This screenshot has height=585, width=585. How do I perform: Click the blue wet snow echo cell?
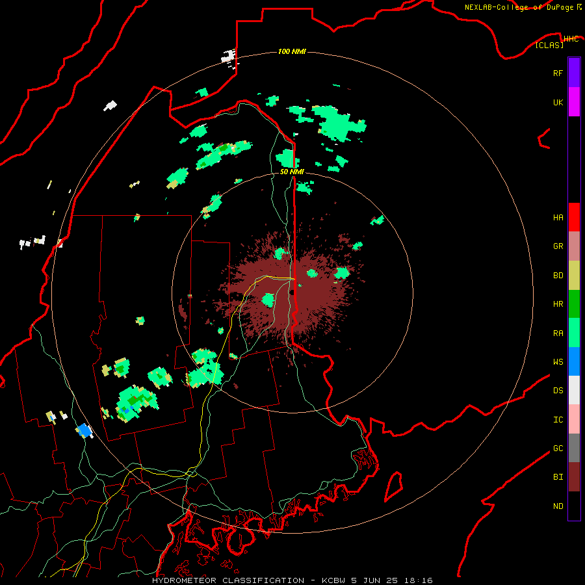[x=85, y=430]
